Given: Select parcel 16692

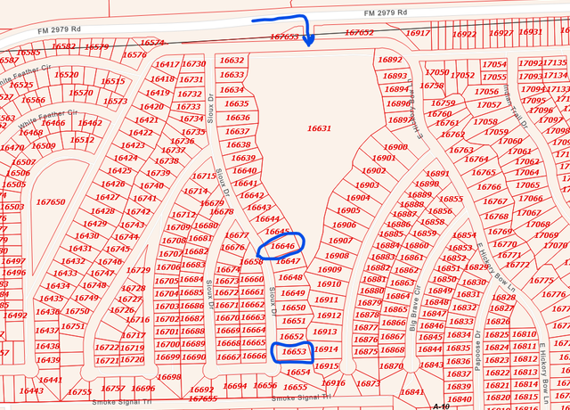Looking at the screenshot, I should [x=202, y=390].
